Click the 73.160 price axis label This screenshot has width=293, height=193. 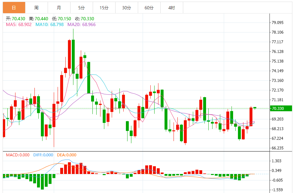(x=278, y=80)
